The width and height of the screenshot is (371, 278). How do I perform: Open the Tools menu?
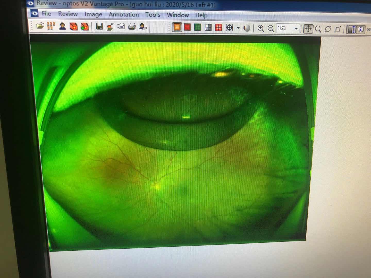point(153,15)
